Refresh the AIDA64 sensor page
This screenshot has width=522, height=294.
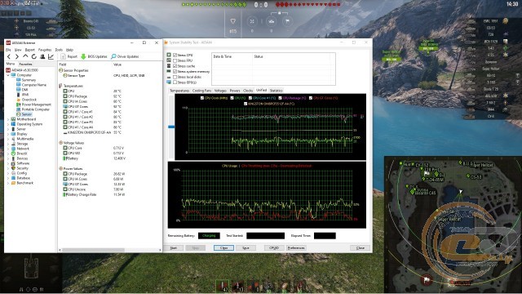click(34, 56)
